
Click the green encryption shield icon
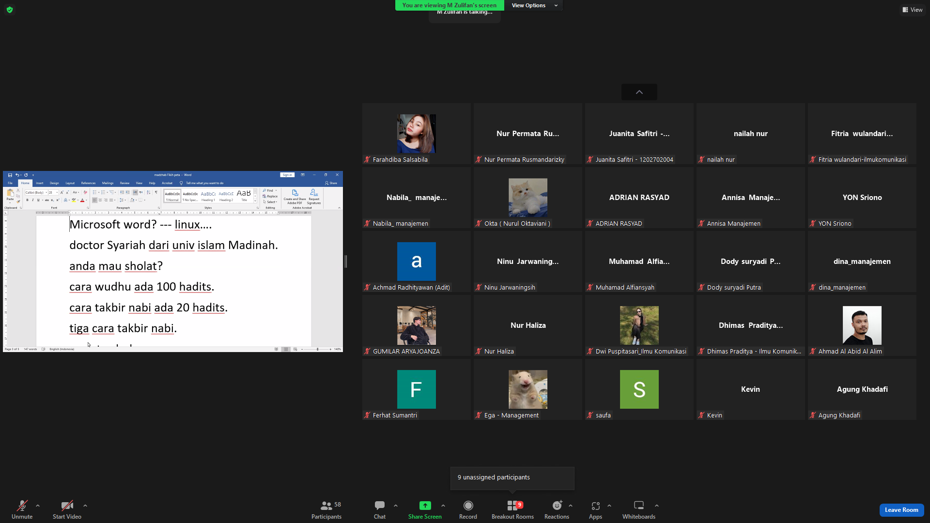pyautogui.click(x=10, y=10)
